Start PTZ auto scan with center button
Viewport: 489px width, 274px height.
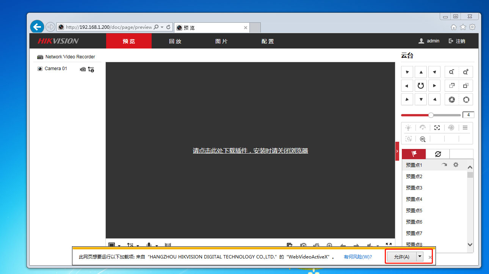421,86
